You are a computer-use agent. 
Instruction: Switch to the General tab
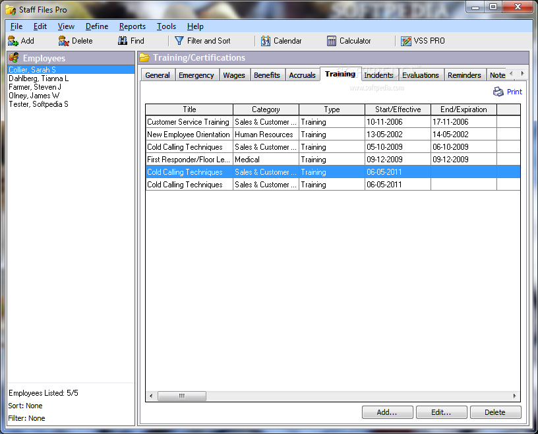[158, 75]
